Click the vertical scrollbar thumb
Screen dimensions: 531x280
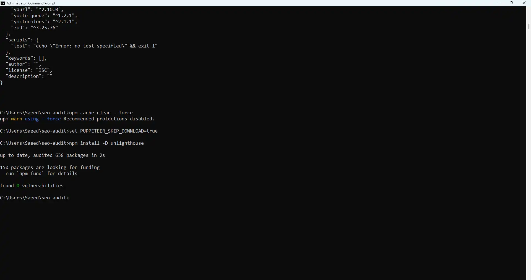(x=529, y=26)
